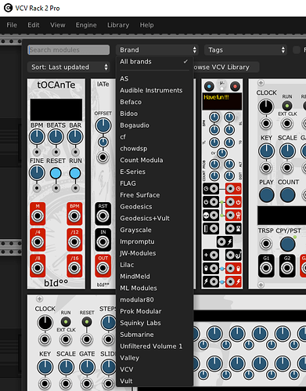
Task: Open the Edit menu
Action: click(x=34, y=25)
